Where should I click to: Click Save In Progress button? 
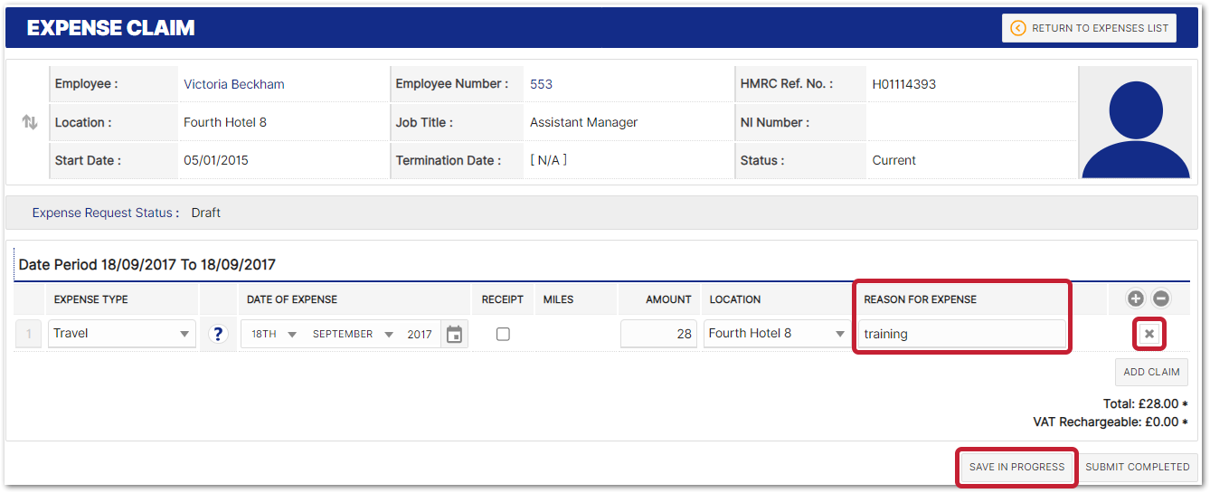pos(1016,467)
